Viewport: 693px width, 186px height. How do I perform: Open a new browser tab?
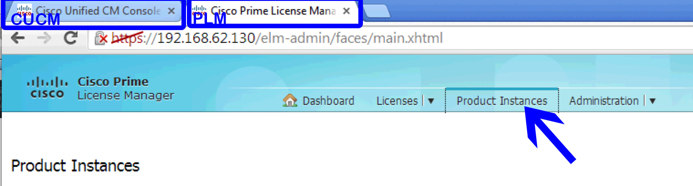(377, 11)
